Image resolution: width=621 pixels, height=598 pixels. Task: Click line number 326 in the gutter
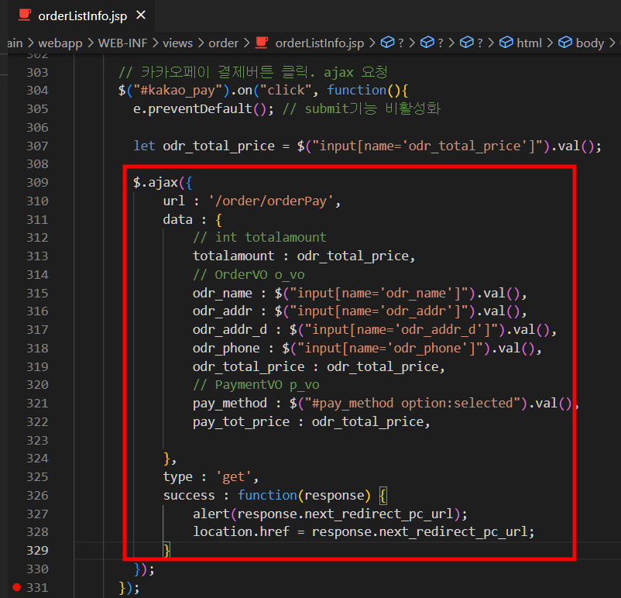coord(37,495)
